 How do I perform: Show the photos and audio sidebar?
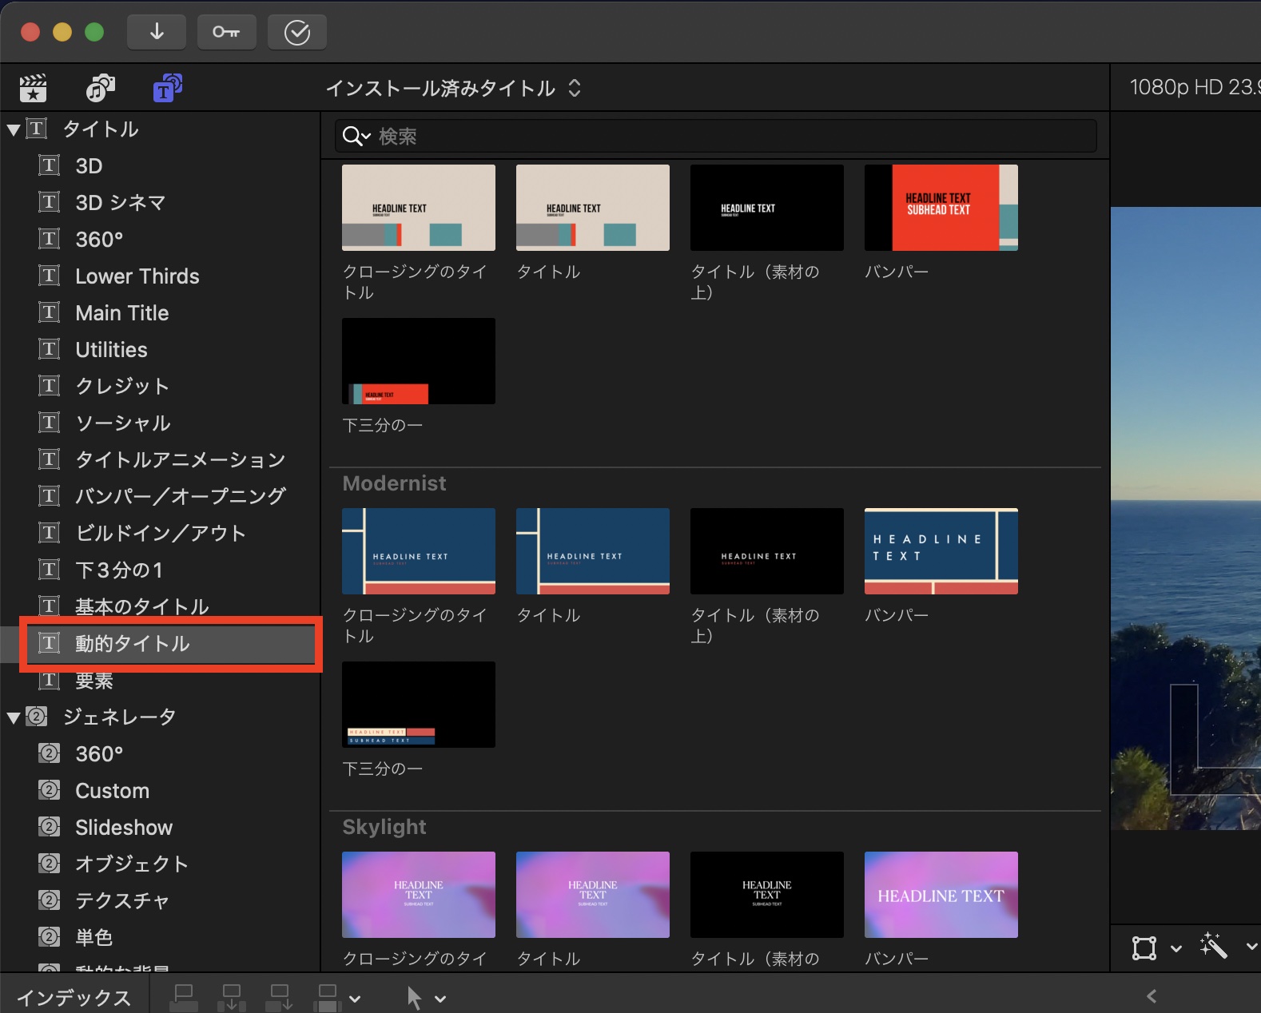pos(101,88)
